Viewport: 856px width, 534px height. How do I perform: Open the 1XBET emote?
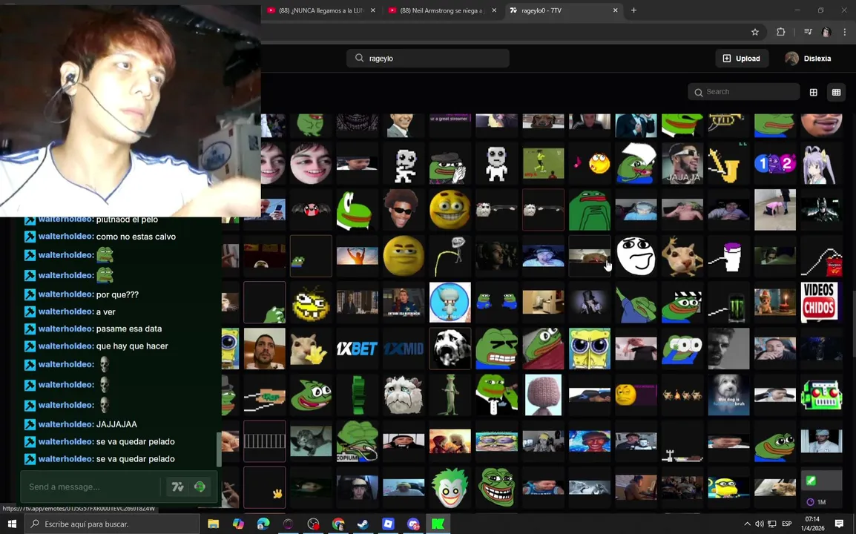coord(357,349)
